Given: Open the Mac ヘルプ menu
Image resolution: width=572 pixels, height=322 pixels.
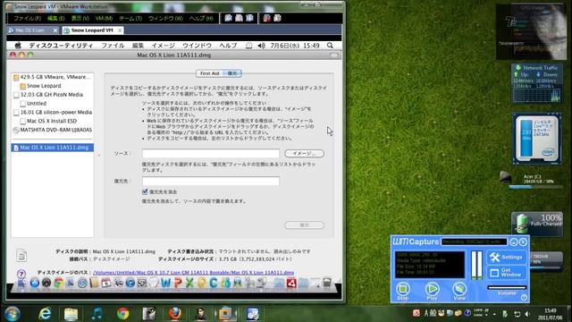Looking at the screenshot, I should click(228, 46).
